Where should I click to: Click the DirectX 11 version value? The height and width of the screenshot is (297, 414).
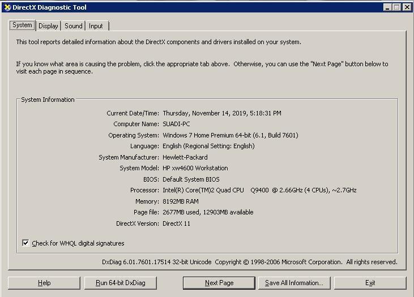[x=176, y=223]
